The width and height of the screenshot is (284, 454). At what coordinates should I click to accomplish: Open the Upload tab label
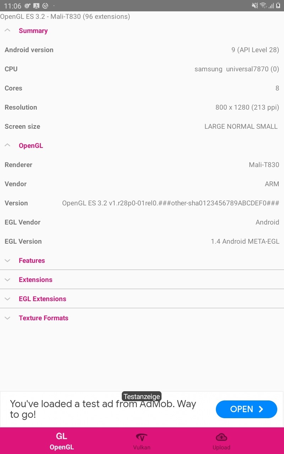pyautogui.click(x=222, y=447)
